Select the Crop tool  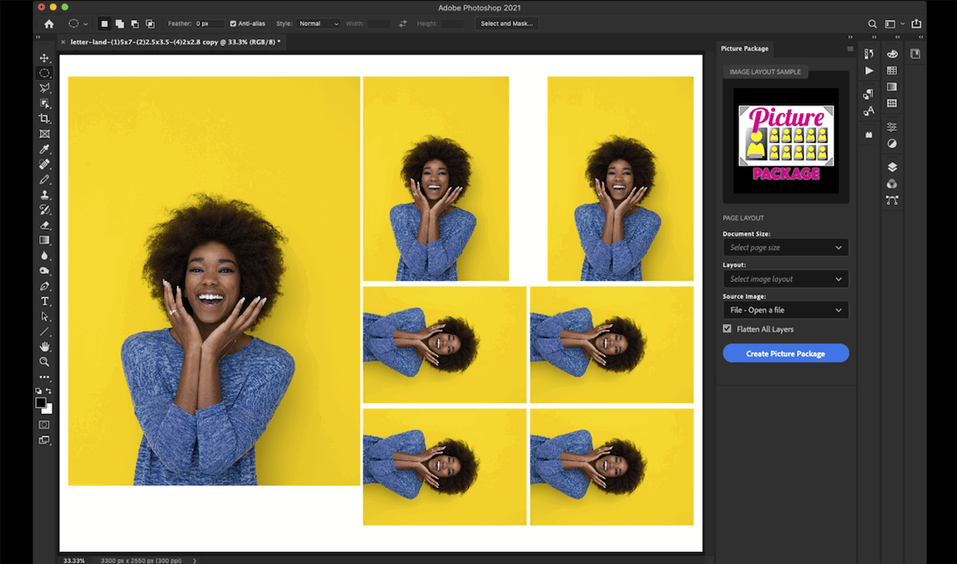pyautogui.click(x=45, y=119)
